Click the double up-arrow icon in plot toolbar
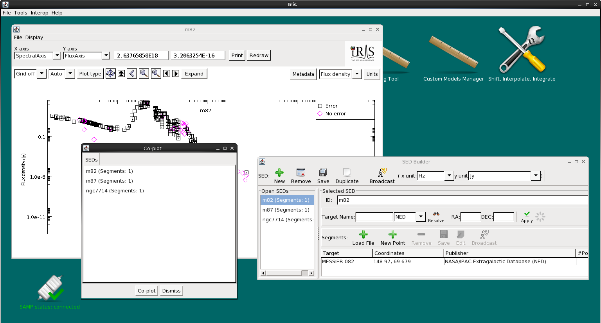Viewport: 601px width, 323px height. (x=121, y=74)
